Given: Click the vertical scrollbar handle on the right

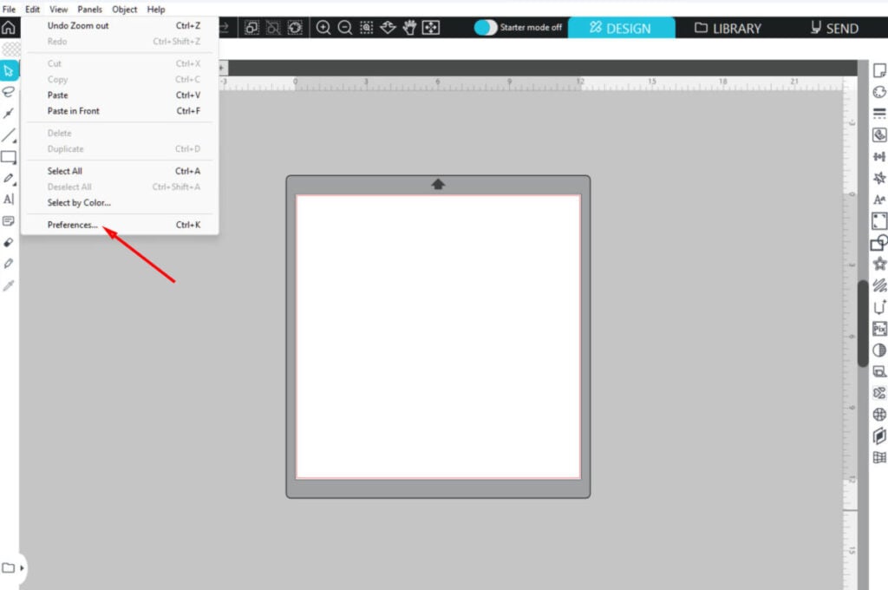Looking at the screenshot, I should [x=862, y=323].
